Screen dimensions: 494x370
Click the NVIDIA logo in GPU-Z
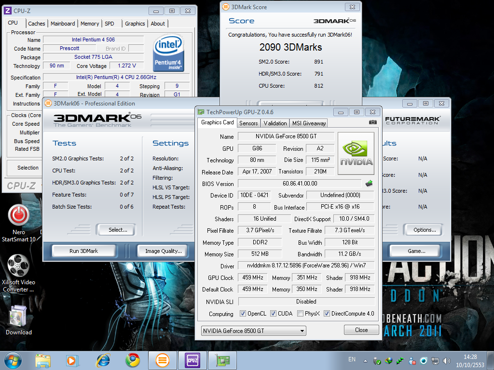click(x=356, y=153)
